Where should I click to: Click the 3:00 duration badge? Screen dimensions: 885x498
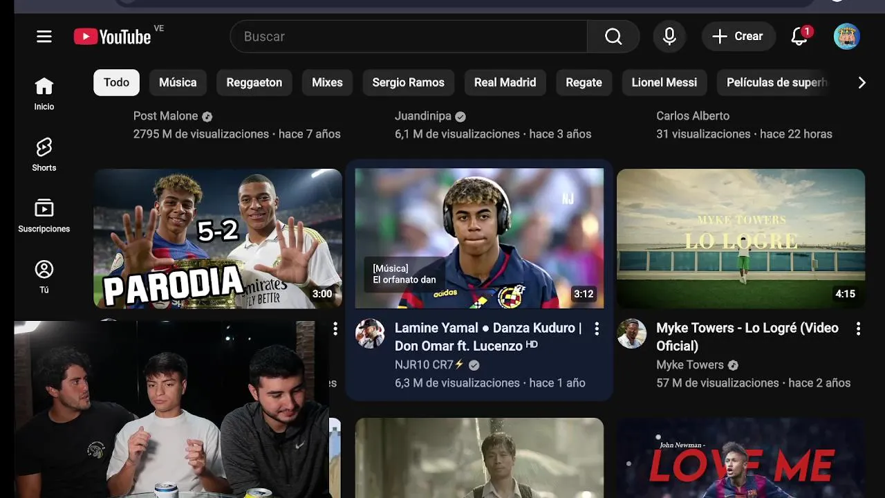point(322,294)
